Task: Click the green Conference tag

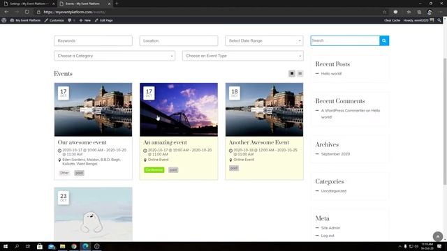Action: coord(154,170)
